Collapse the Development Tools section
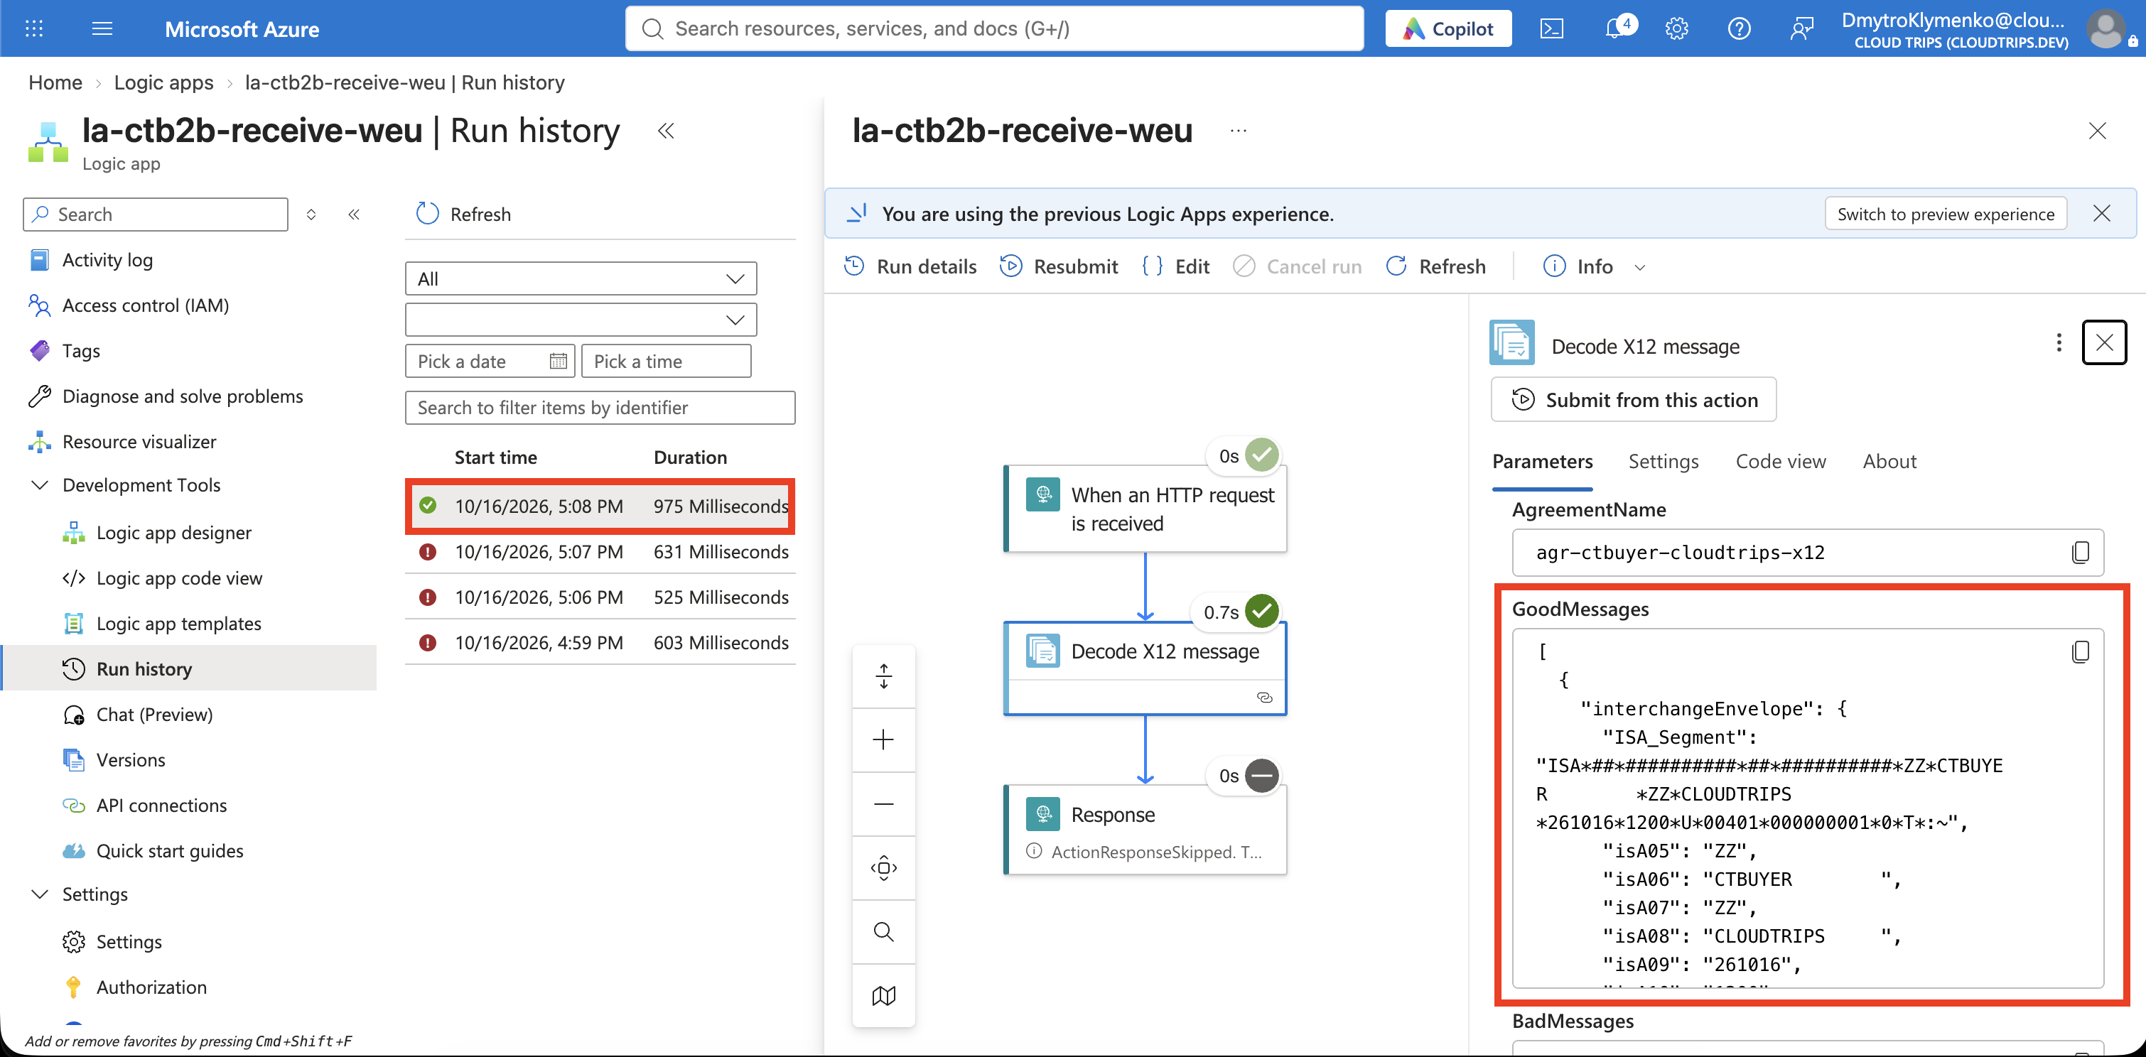Screen dimensions: 2146x1057 pyautogui.click(x=39, y=484)
